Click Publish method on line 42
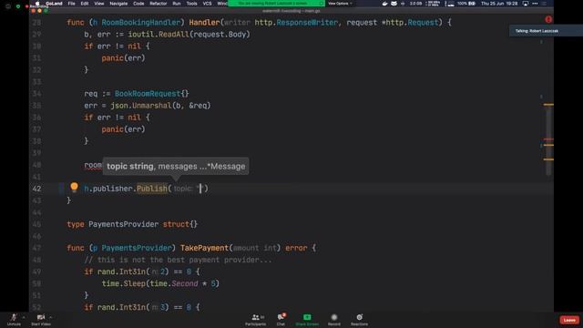 (x=152, y=189)
